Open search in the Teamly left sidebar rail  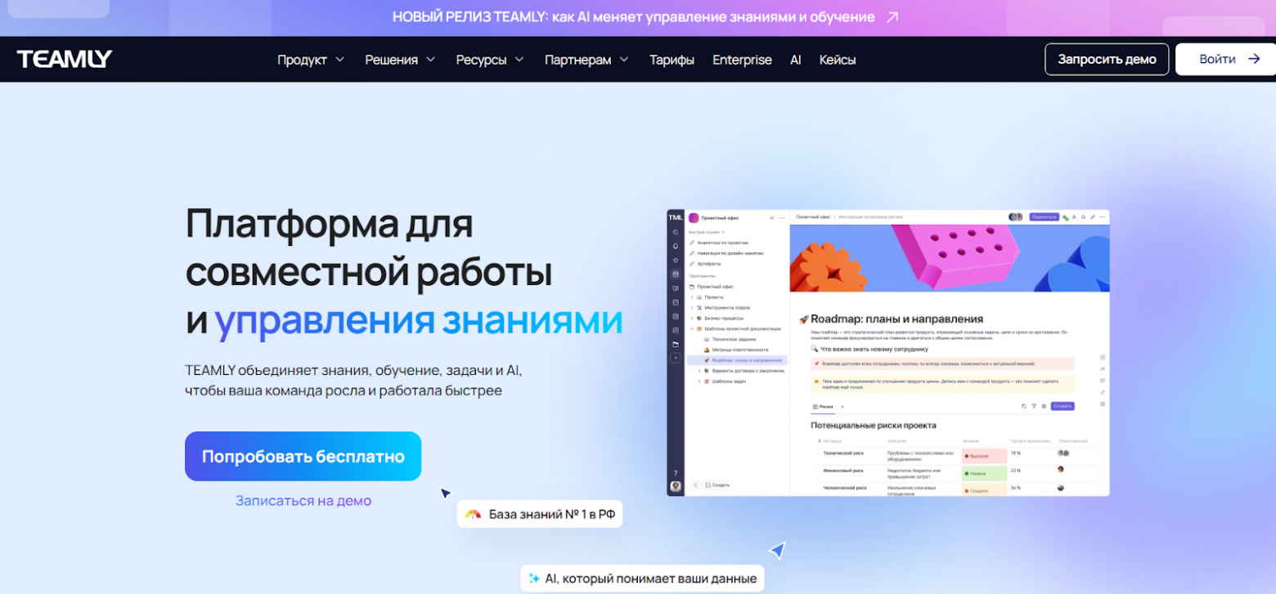676,232
